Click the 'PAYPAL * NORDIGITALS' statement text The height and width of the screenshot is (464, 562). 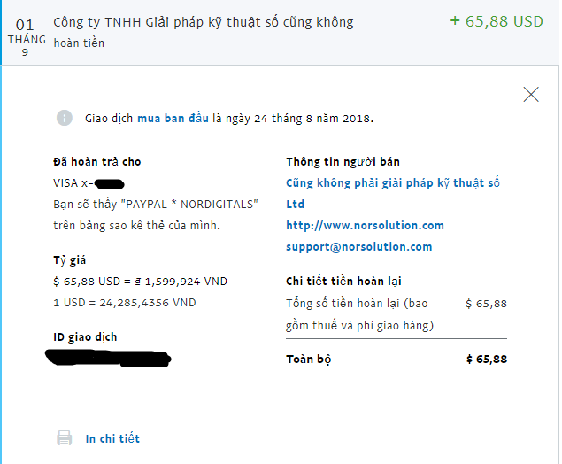tap(189, 204)
